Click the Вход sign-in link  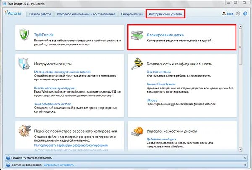point(230,14)
